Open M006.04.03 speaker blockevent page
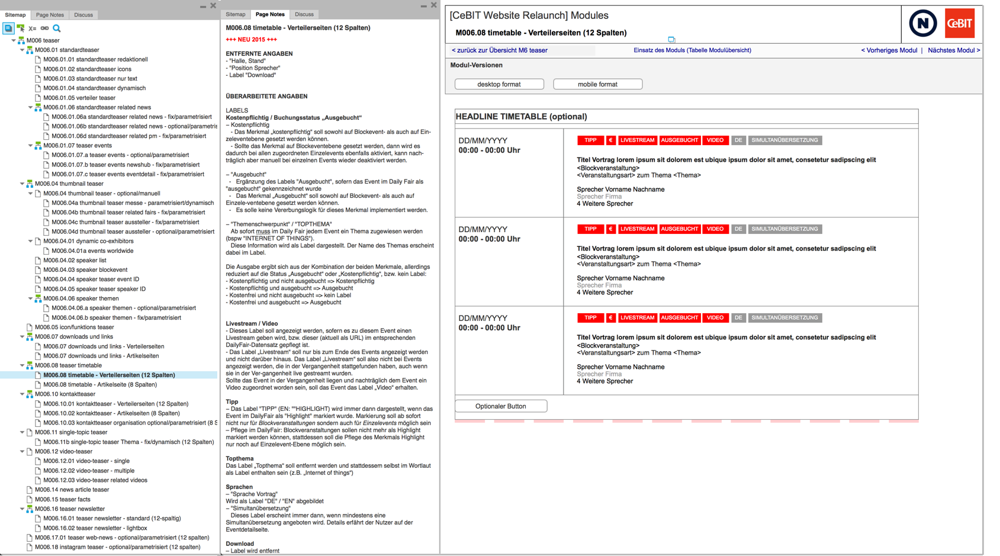The image size is (1000, 556). pos(85,269)
